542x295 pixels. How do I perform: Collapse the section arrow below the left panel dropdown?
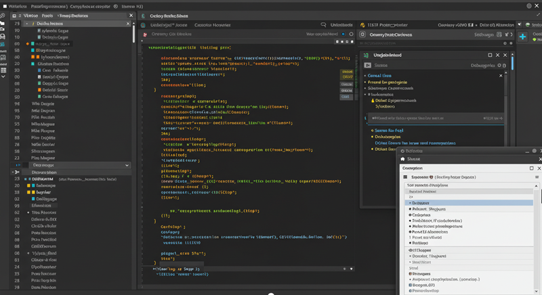[16, 172]
